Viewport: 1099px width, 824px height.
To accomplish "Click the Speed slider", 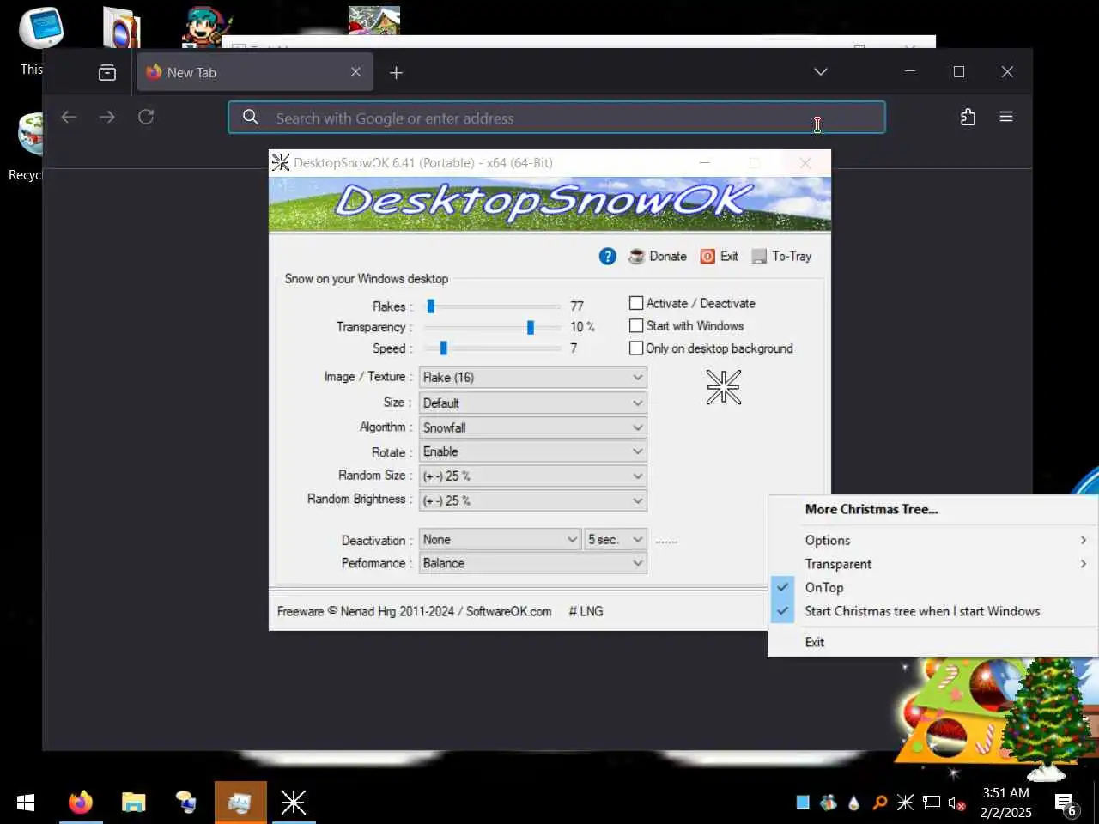I will [x=492, y=348].
